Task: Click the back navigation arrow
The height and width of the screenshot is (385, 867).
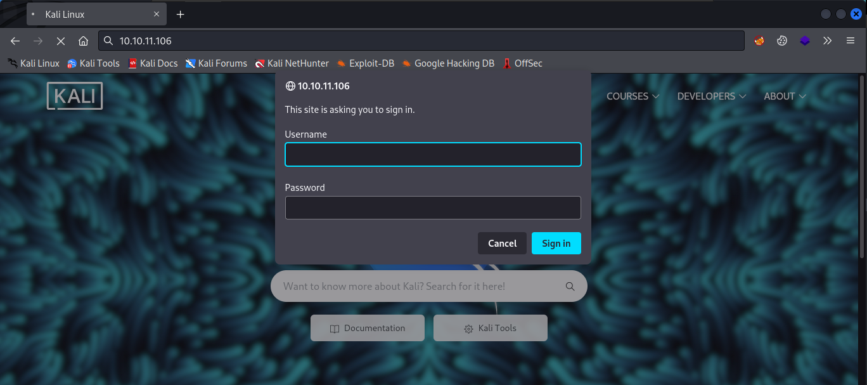Action: click(x=15, y=41)
